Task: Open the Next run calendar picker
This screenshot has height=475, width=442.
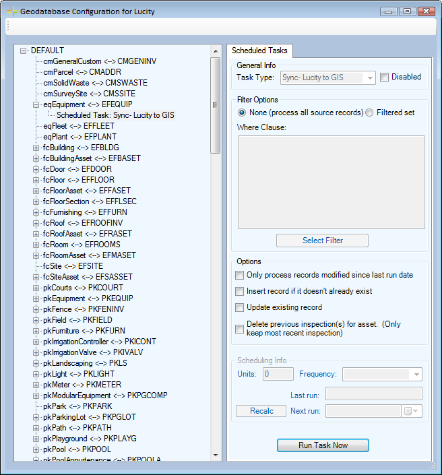Action: pyautogui.click(x=412, y=411)
